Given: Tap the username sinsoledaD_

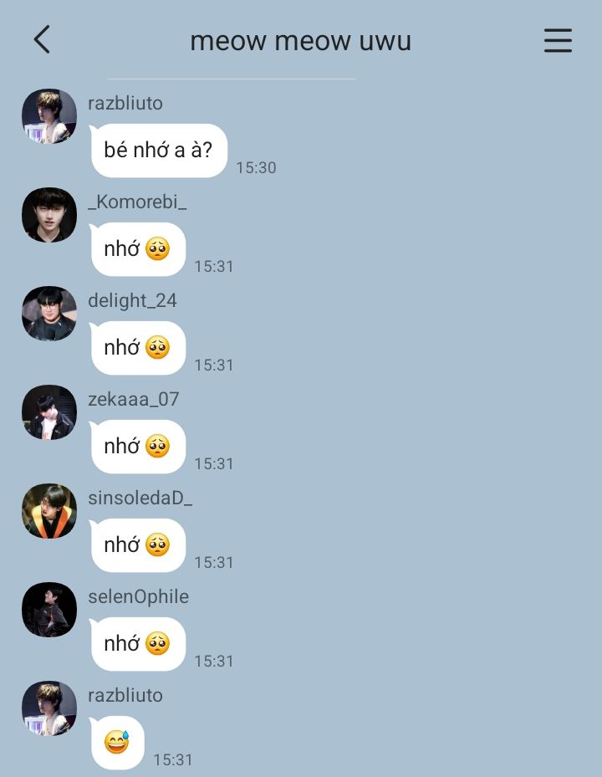Looking at the screenshot, I should tap(140, 498).
